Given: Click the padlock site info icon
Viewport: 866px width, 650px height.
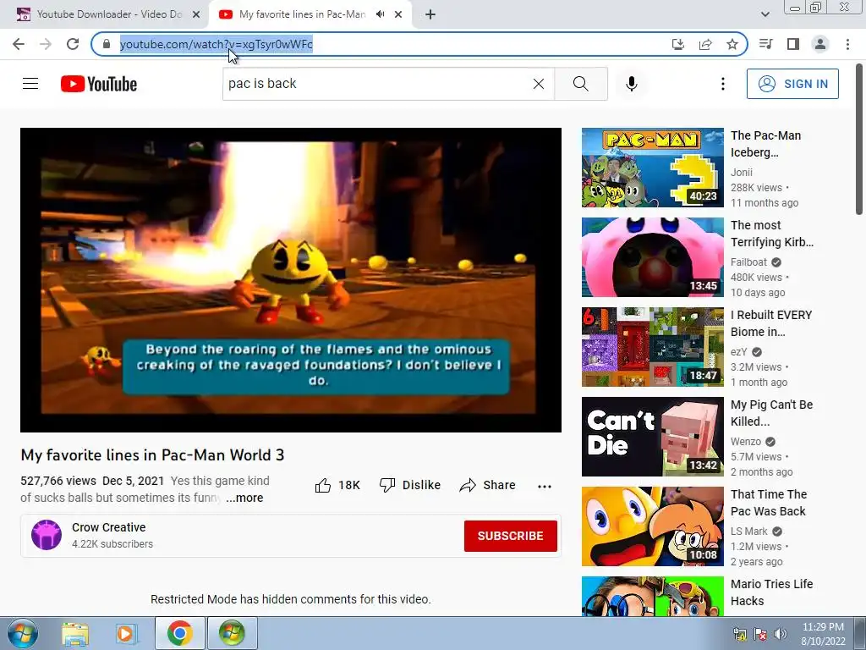Looking at the screenshot, I should coord(106,44).
